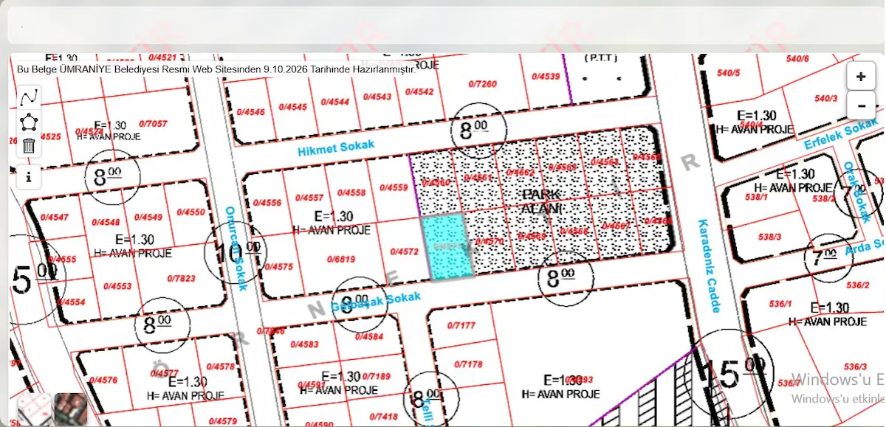
Task: Click the Hikmet Sokak street label
Action: [x=336, y=147]
